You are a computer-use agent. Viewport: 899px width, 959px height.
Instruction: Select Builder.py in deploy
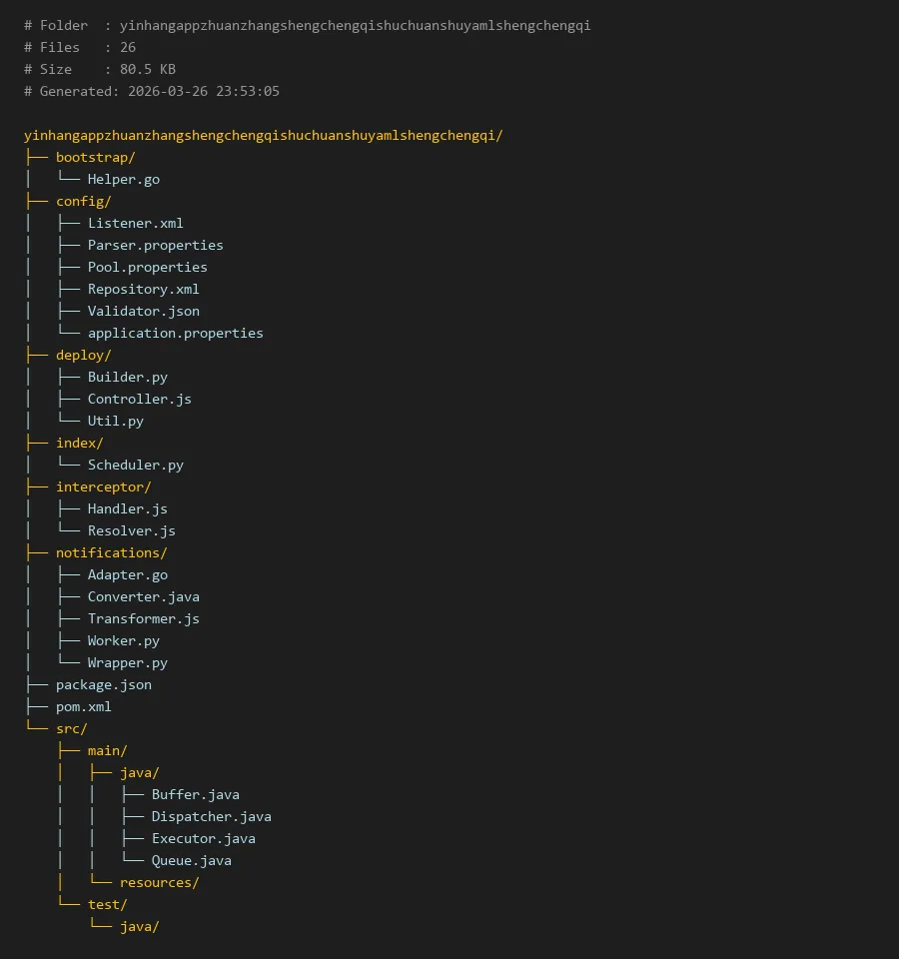[x=127, y=377]
